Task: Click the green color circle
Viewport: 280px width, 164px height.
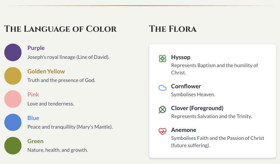Action: [x=13, y=145]
